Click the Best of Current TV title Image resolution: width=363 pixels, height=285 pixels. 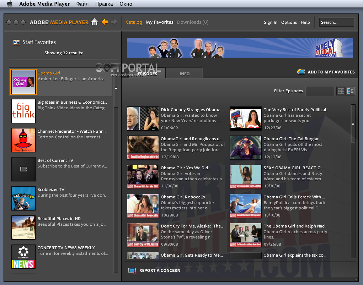[55, 160]
